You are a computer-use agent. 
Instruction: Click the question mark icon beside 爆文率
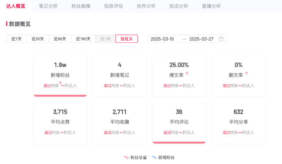click(187, 73)
